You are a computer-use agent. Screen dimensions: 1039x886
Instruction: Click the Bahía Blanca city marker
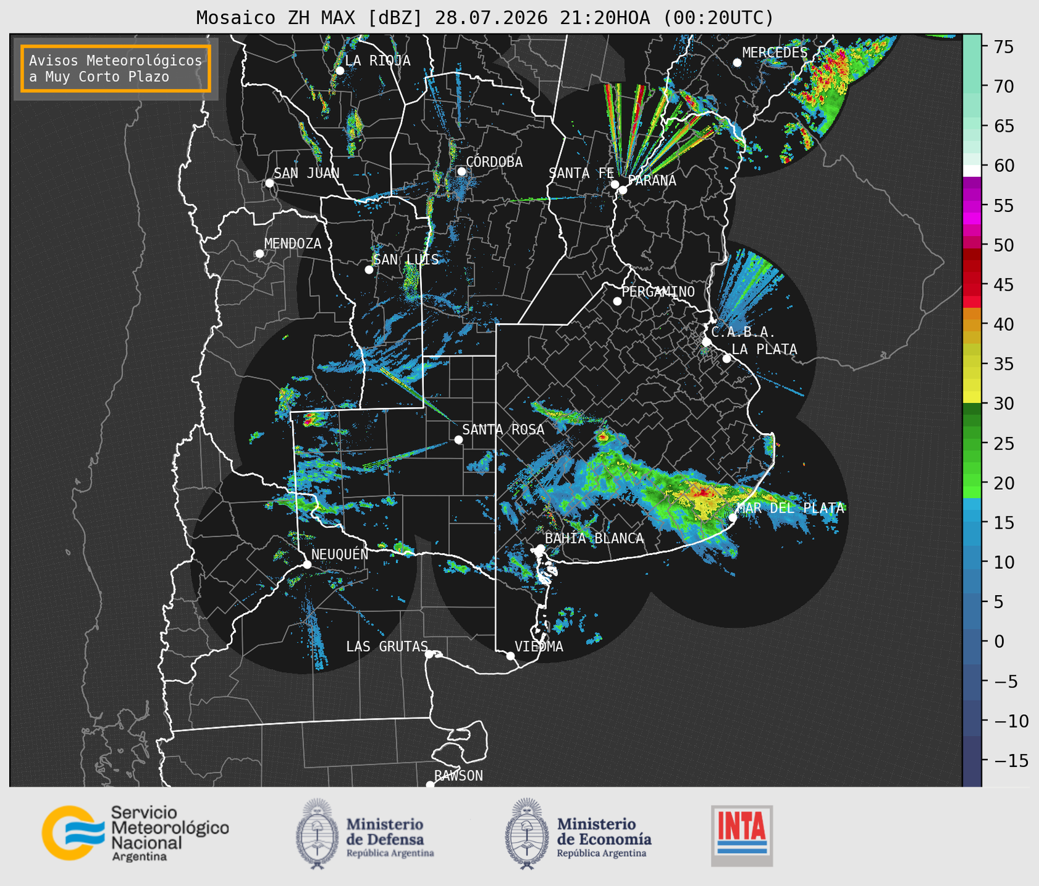[x=540, y=548]
